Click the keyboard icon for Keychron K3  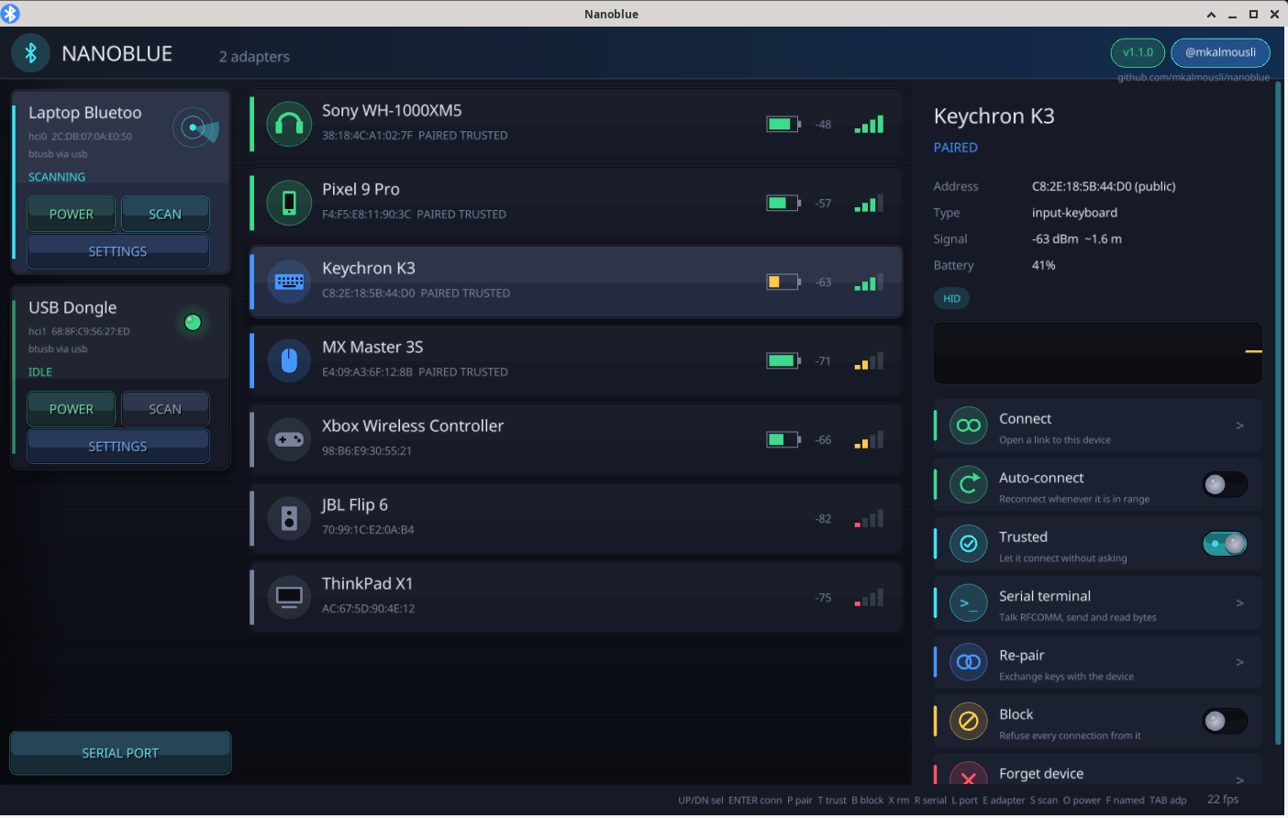click(289, 282)
